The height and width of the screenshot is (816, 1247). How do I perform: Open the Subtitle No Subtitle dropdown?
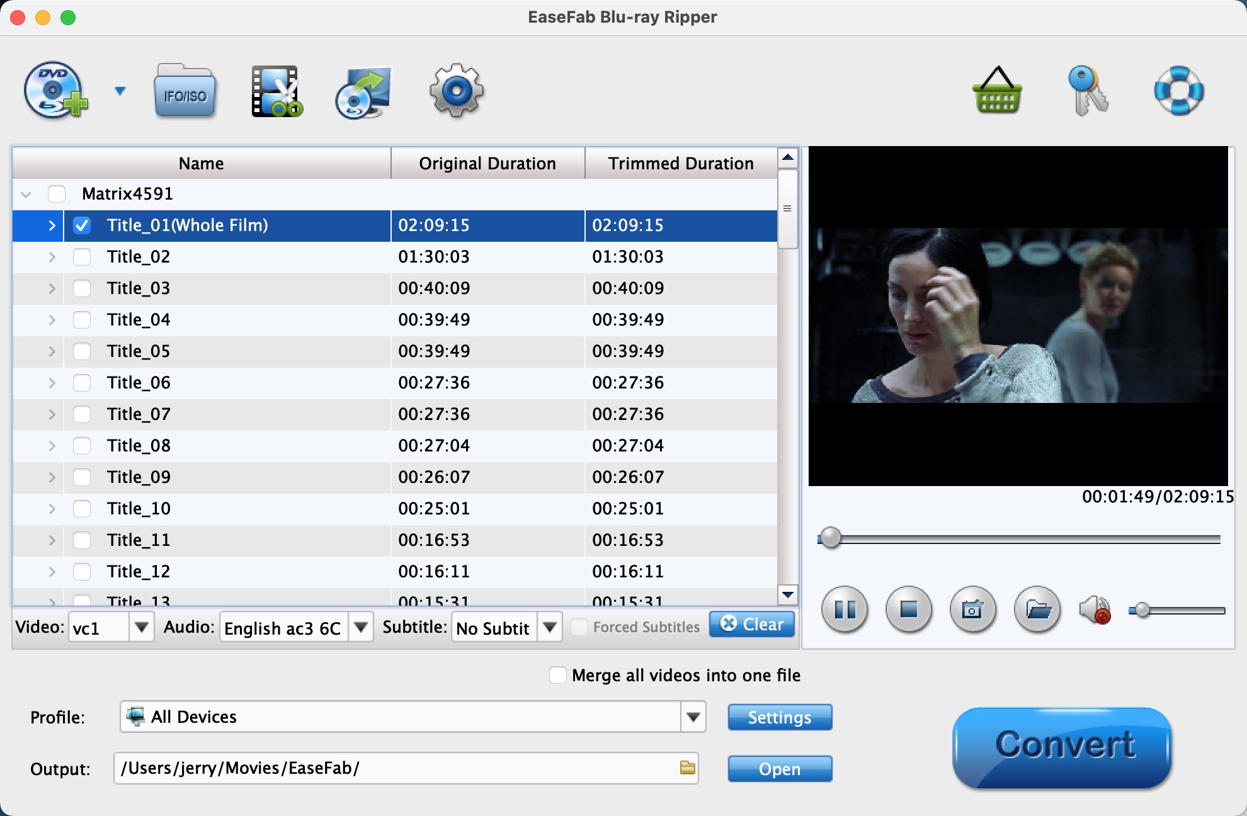click(550, 627)
